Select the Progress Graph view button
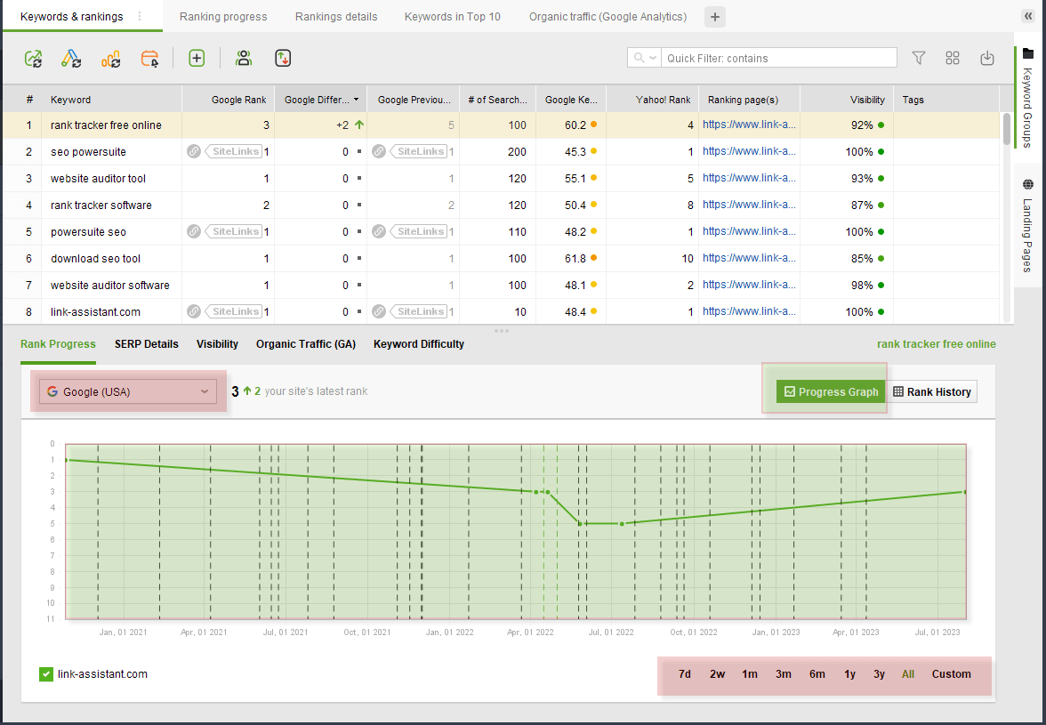 tap(831, 391)
